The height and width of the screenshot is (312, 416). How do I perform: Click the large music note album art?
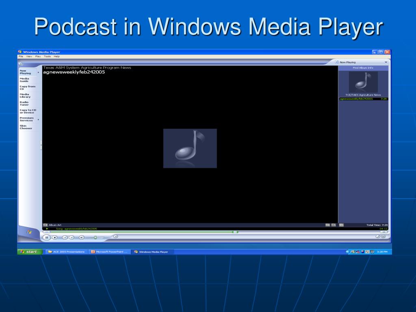click(x=190, y=148)
